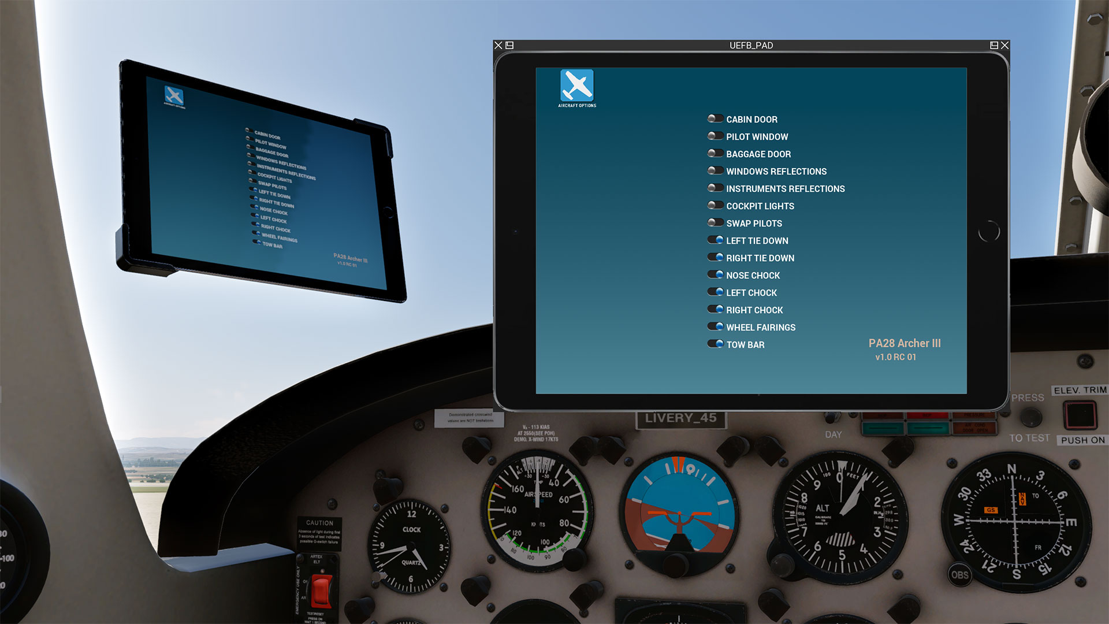Turn on COCKPIT LIGHTS toggle

(715, 206)
